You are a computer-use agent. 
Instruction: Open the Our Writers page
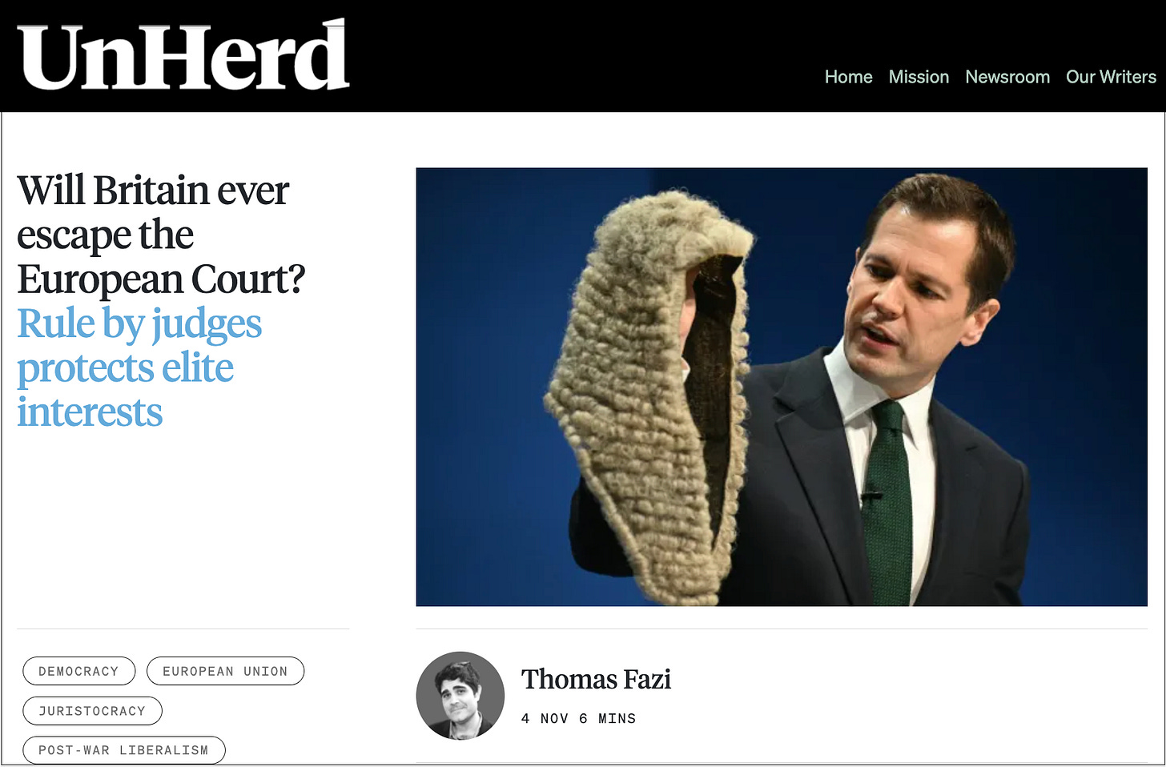pyautogui.click(x=1111, y=77)
